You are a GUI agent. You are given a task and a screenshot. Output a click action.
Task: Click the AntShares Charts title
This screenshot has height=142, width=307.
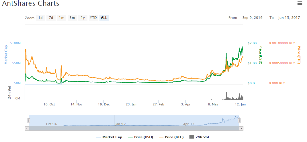pyautogui.click(x=31, y=3)
